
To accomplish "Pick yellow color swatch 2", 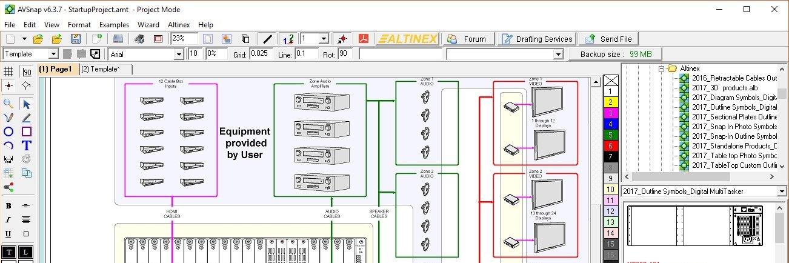I will (x=611, y=102).
